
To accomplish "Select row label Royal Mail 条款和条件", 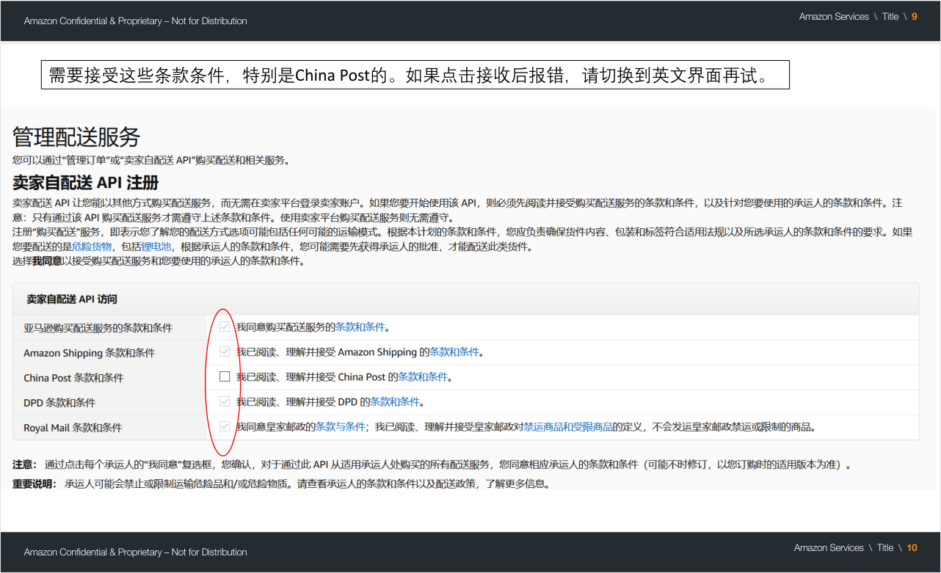I will [73, 428].
